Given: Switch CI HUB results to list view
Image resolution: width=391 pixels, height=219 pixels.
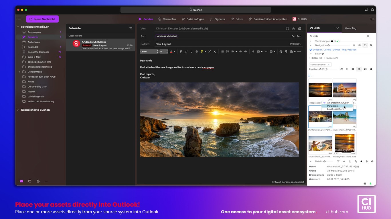Looking at the screenshot, I should click(x=353, y=69).
